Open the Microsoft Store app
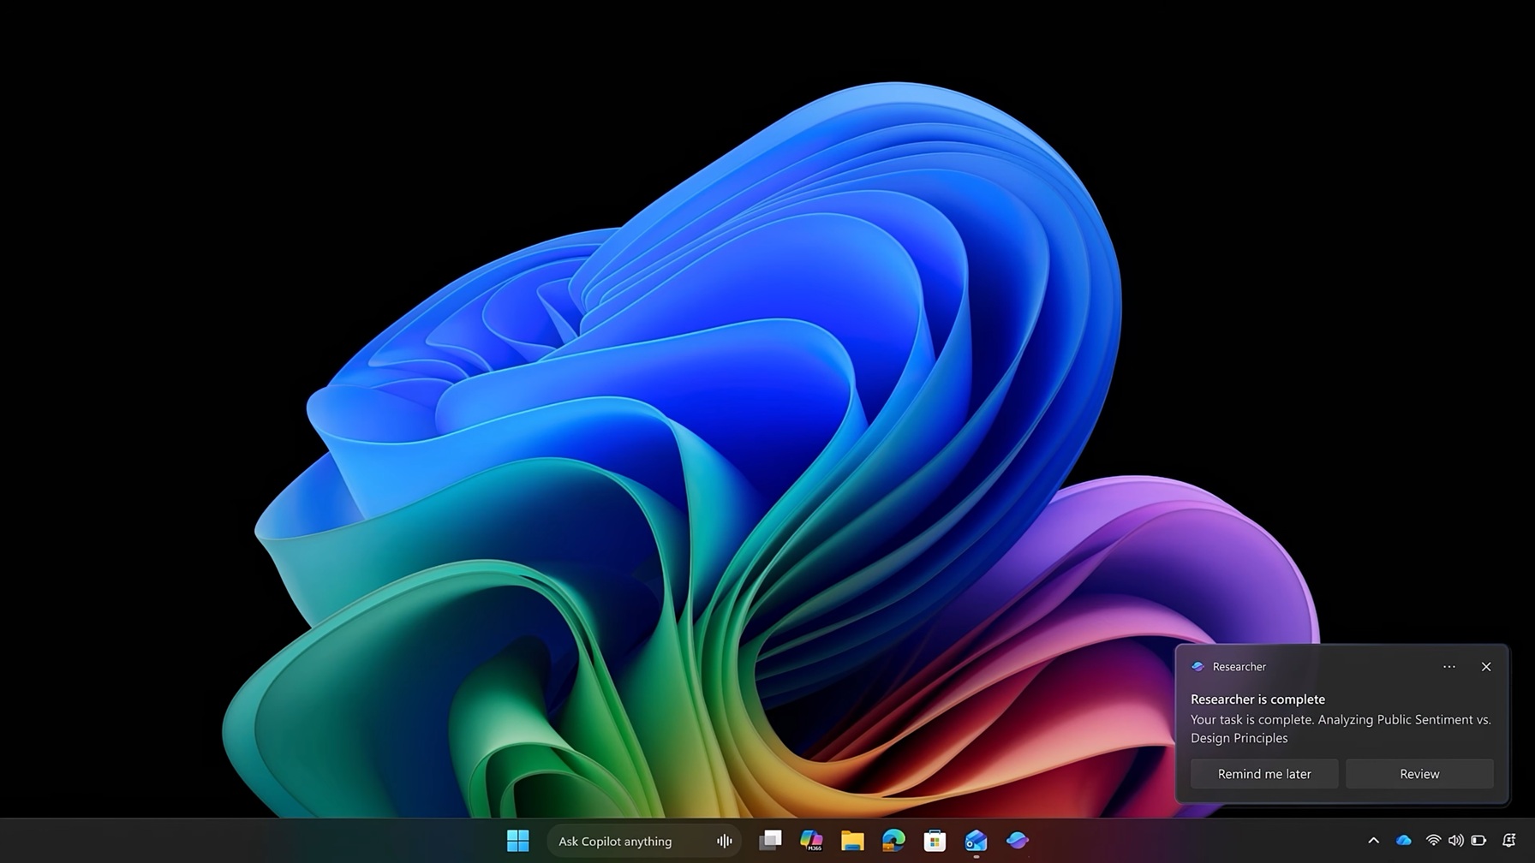1535x863 pixels. [x=935, y=841]
